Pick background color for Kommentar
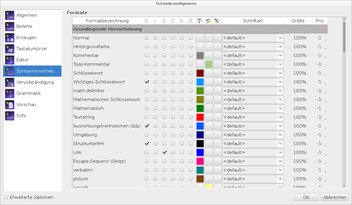 [209, 56]
